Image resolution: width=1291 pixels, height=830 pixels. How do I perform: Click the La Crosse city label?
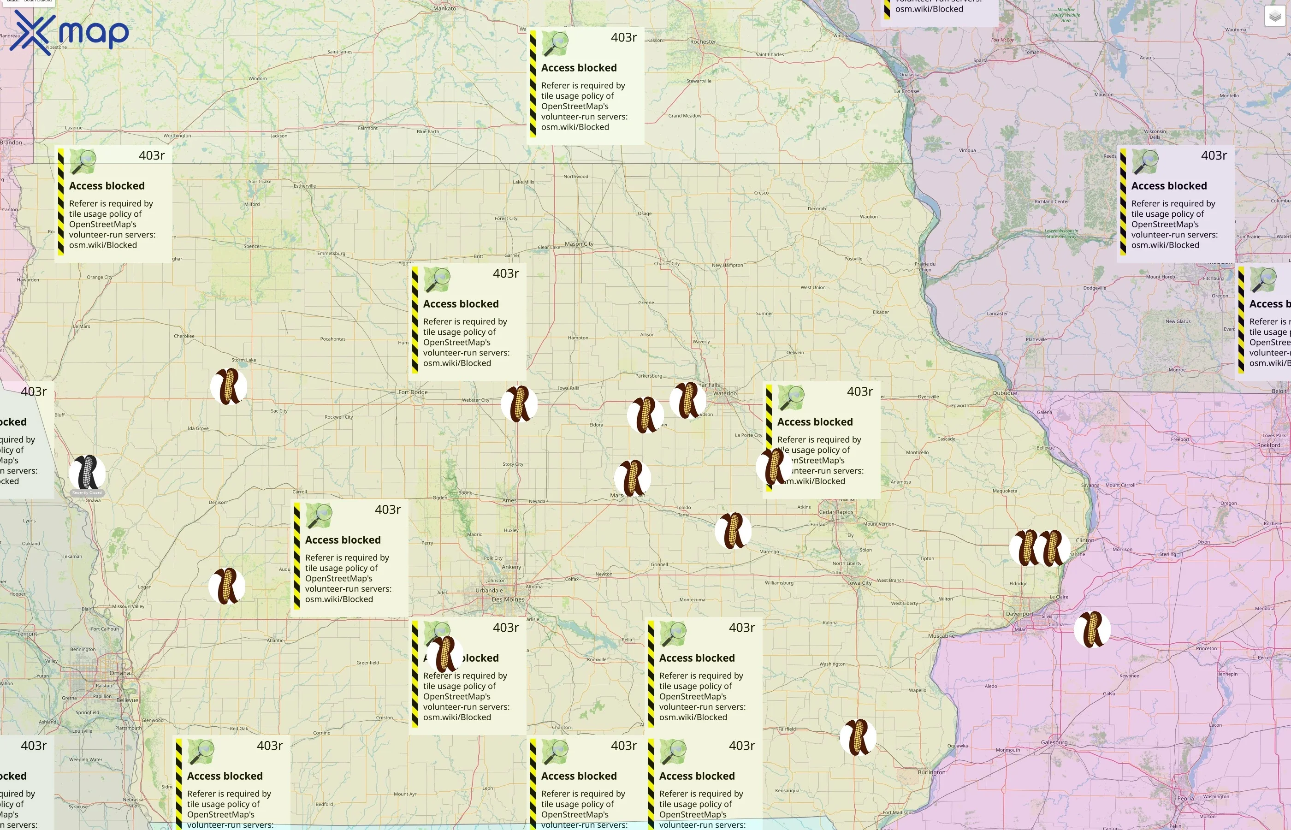tap(906, 91)
